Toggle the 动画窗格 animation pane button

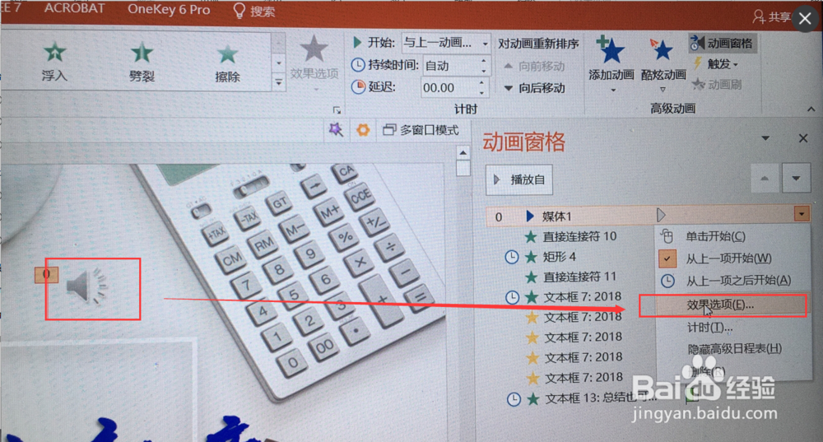pos(723,44)
